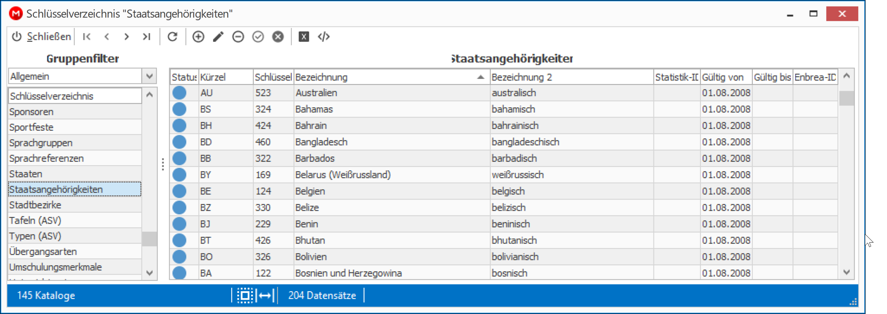887x314 pixels.
Task: Open code/XML export icon
Action: 324,37
